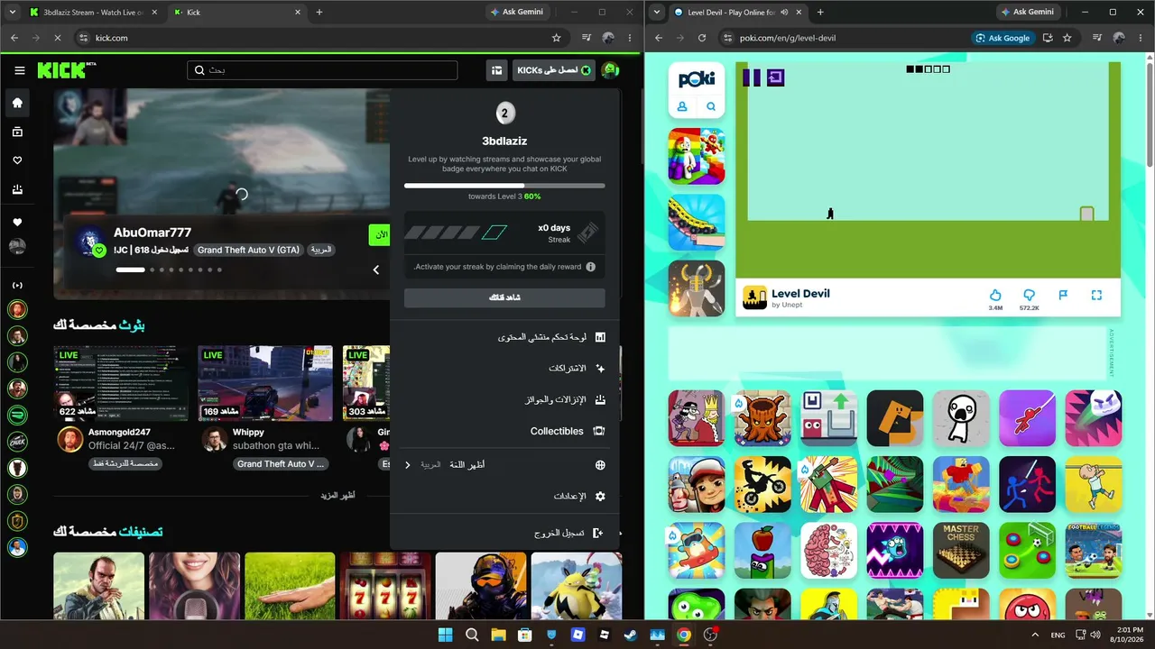Click the Collectibles icon in Kick menu
This screenshot has width=1155, height=649.
coord(598,431)
